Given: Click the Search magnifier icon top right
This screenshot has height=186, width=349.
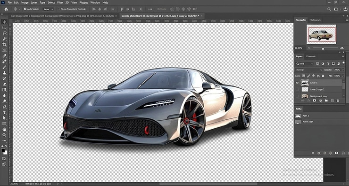Looking at the screenshot, I should pyautogui.click(x=329, y=9).
